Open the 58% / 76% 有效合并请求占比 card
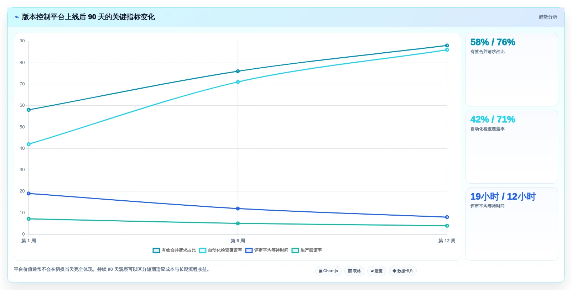 point(512,70)
